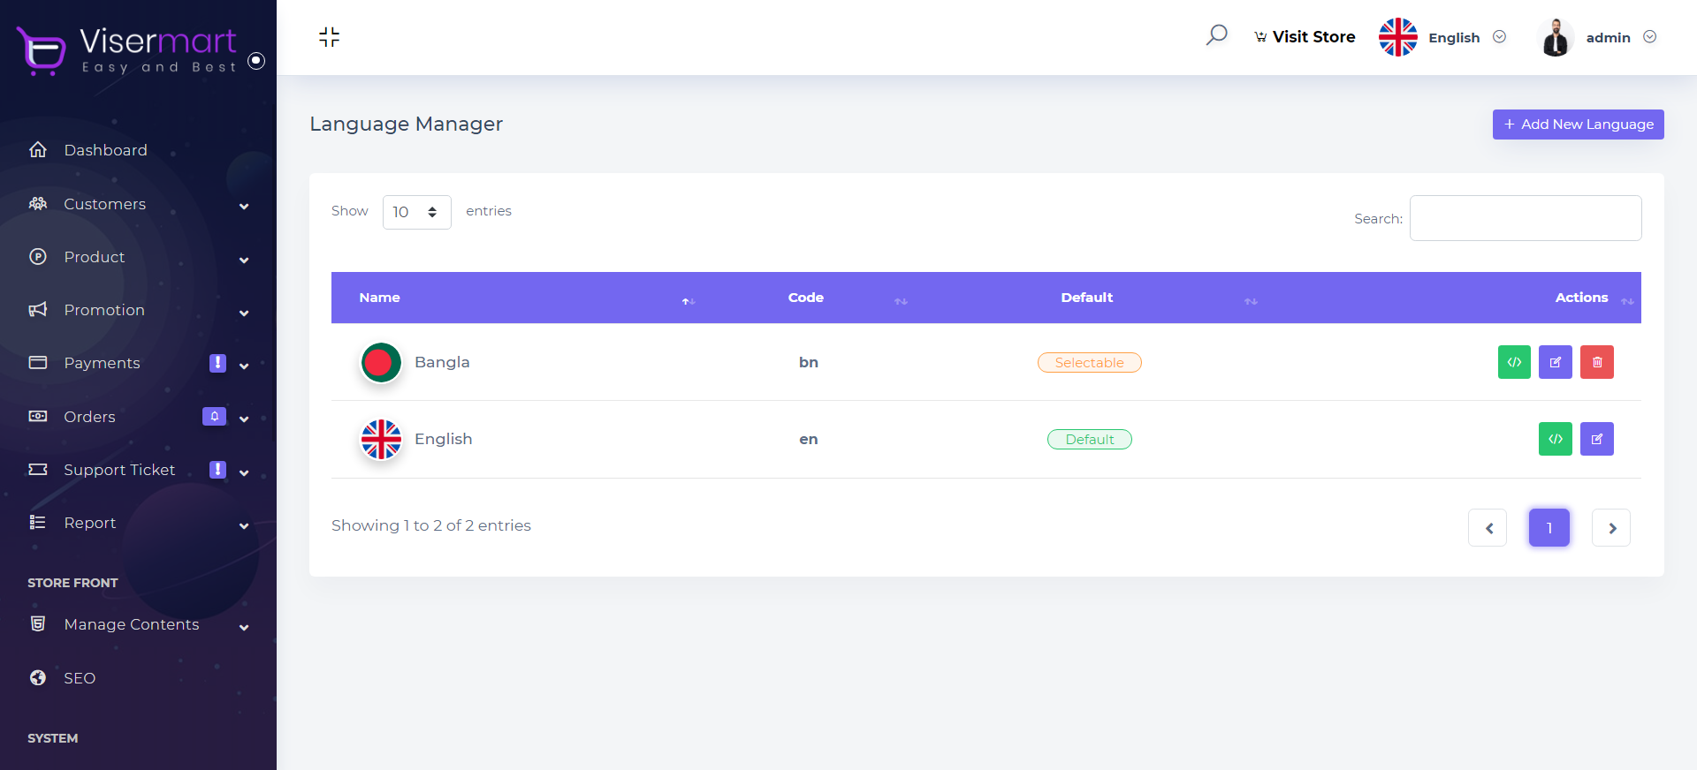
Task: Click the edit icon for Bangla row
Action: (1556, 362)
